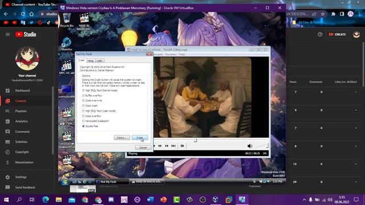This screenshot has height=205, width=365.
Task: Open Microsoft Edge from taskbar
Action: point(46,200)
